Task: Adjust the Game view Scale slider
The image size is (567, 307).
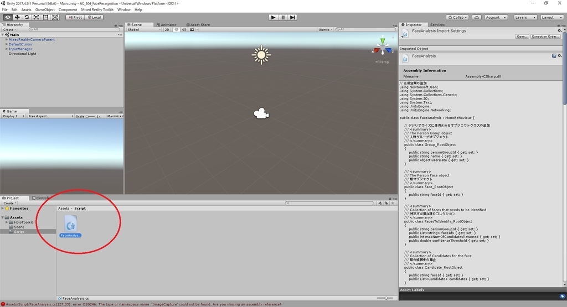Action: coord(90,116)
